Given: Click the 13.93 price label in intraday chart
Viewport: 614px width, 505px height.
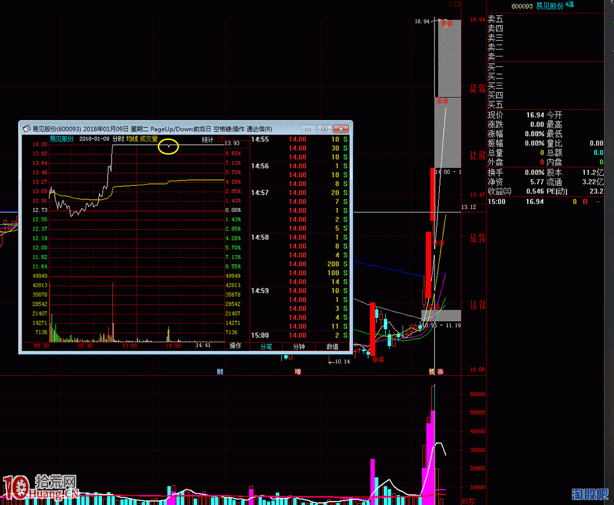Looking at the screenshot, I should coord(232,143).
